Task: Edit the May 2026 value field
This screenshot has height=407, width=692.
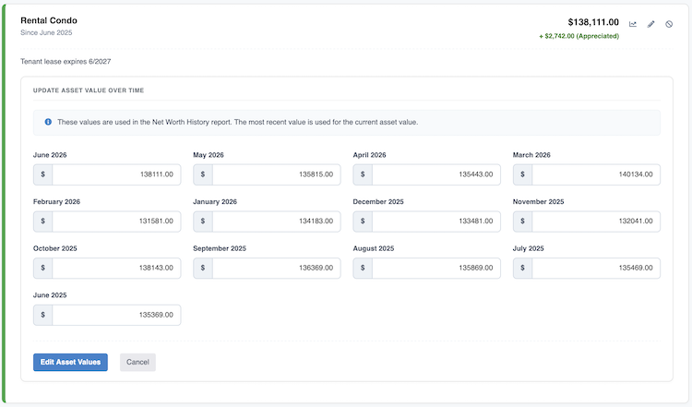Action: point(276,174)
